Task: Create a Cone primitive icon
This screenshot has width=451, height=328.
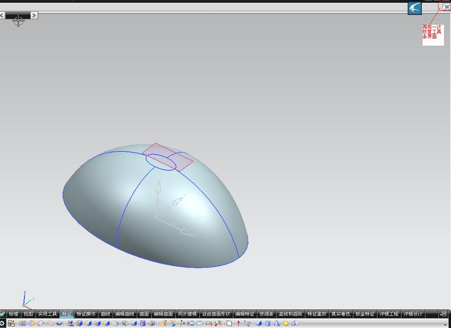Action: coord(277,323)
